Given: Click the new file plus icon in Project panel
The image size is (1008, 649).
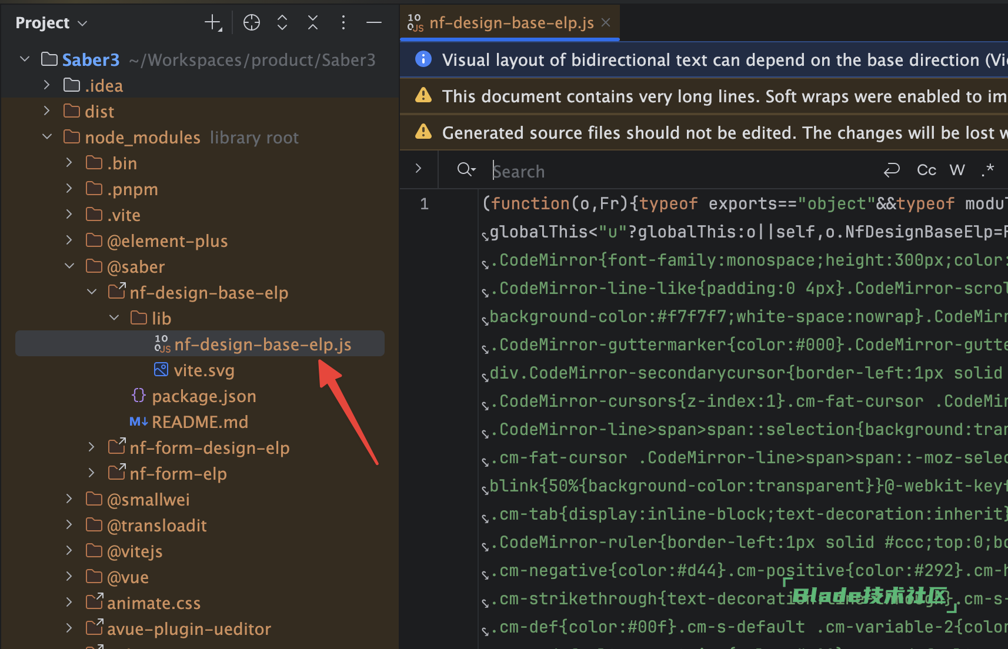Looking at the screenshot, I should click(213, 23).
